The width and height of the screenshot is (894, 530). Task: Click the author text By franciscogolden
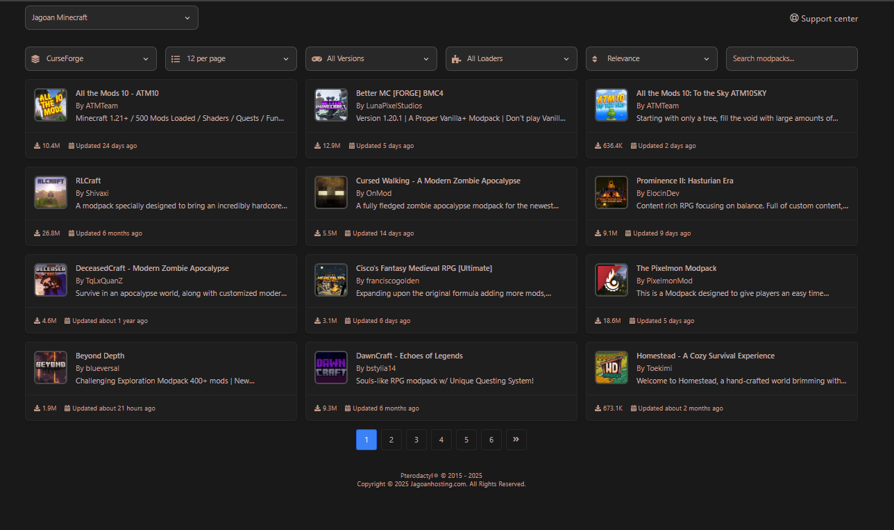click(387, 281)
